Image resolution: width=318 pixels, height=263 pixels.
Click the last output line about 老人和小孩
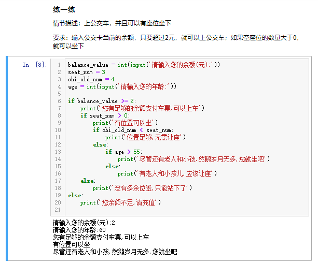pyautogui.click(x=115, y=252)
